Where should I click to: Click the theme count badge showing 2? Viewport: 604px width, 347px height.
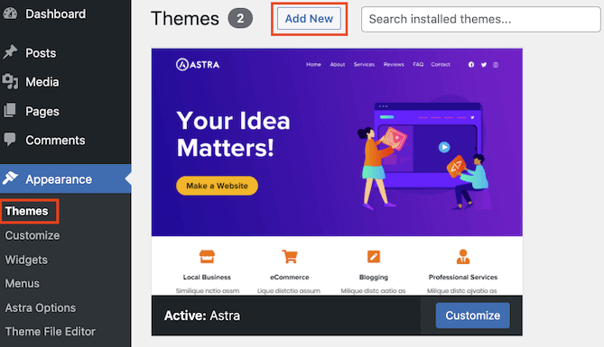tap(240, 18)
